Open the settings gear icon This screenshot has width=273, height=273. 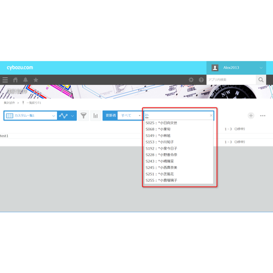coord(191,80)
